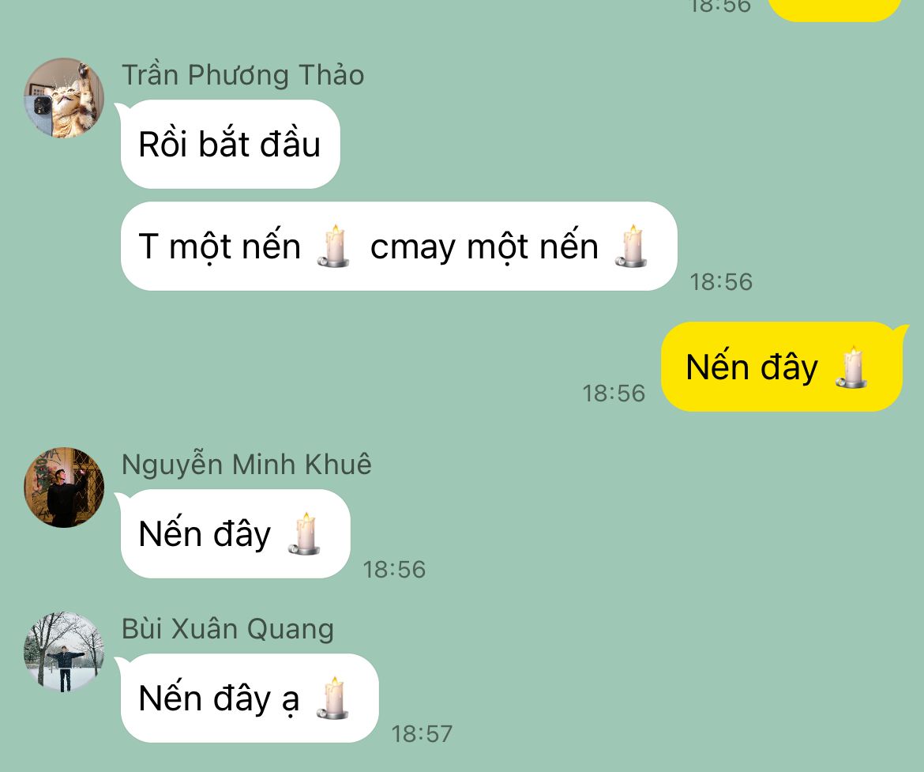Tap the sender name Trần Phương Thảo
Screen dimensions: 924x772
coord(242,75)
